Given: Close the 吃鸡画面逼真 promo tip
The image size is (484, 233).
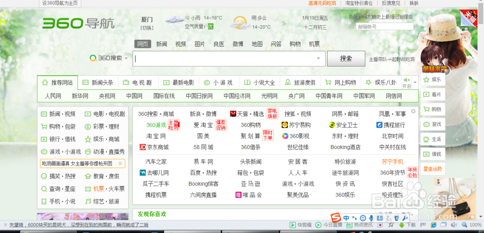Looking at the screenshot, I should point(121,163).
